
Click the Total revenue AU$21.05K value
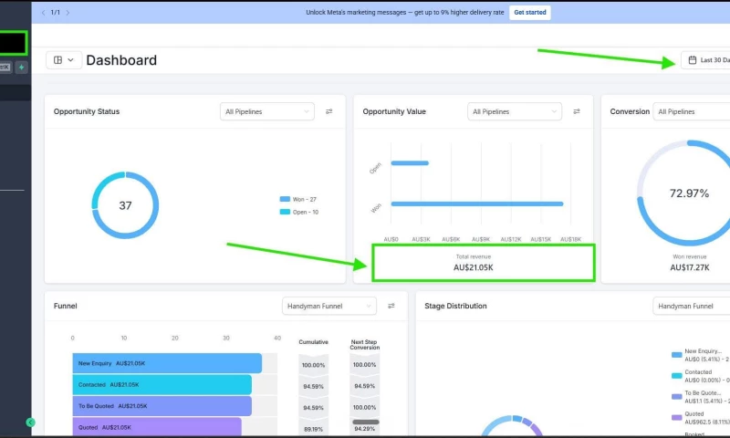point(474,267)
